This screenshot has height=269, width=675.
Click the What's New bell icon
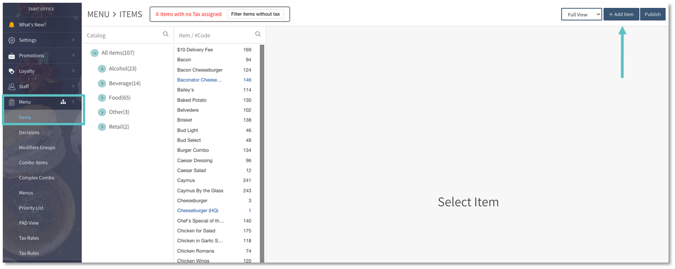point(12,25)
